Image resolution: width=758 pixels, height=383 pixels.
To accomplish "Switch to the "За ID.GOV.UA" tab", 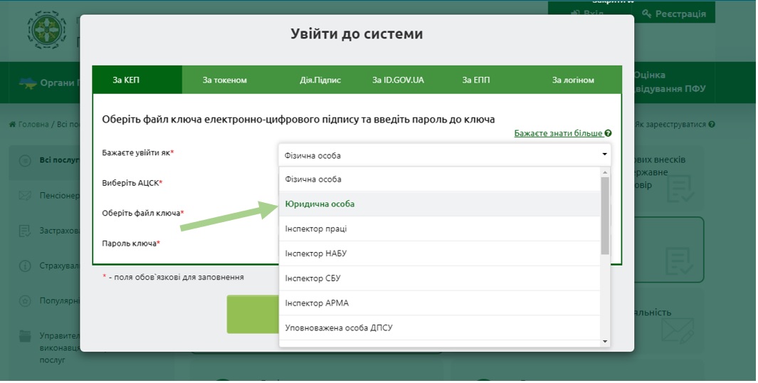I will (398, 80).
